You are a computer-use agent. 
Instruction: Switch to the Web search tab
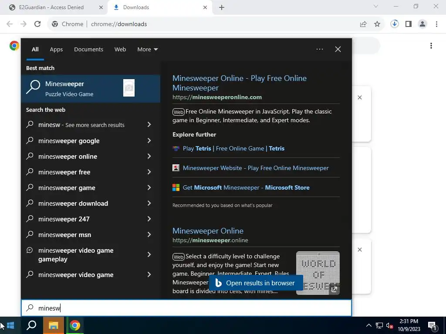[x=120, y=50]
